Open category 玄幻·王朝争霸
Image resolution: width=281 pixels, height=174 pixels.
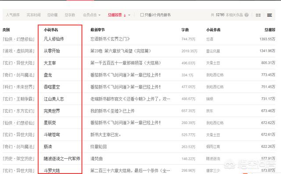coord(18,99)
